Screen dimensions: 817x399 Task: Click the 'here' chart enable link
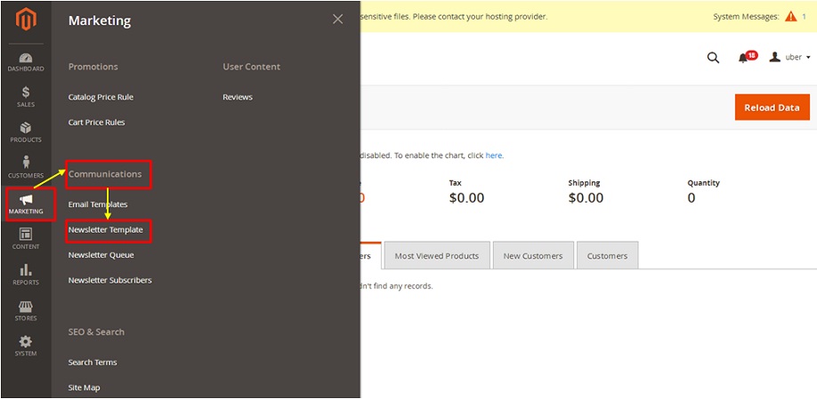click(x=493, y=156)
